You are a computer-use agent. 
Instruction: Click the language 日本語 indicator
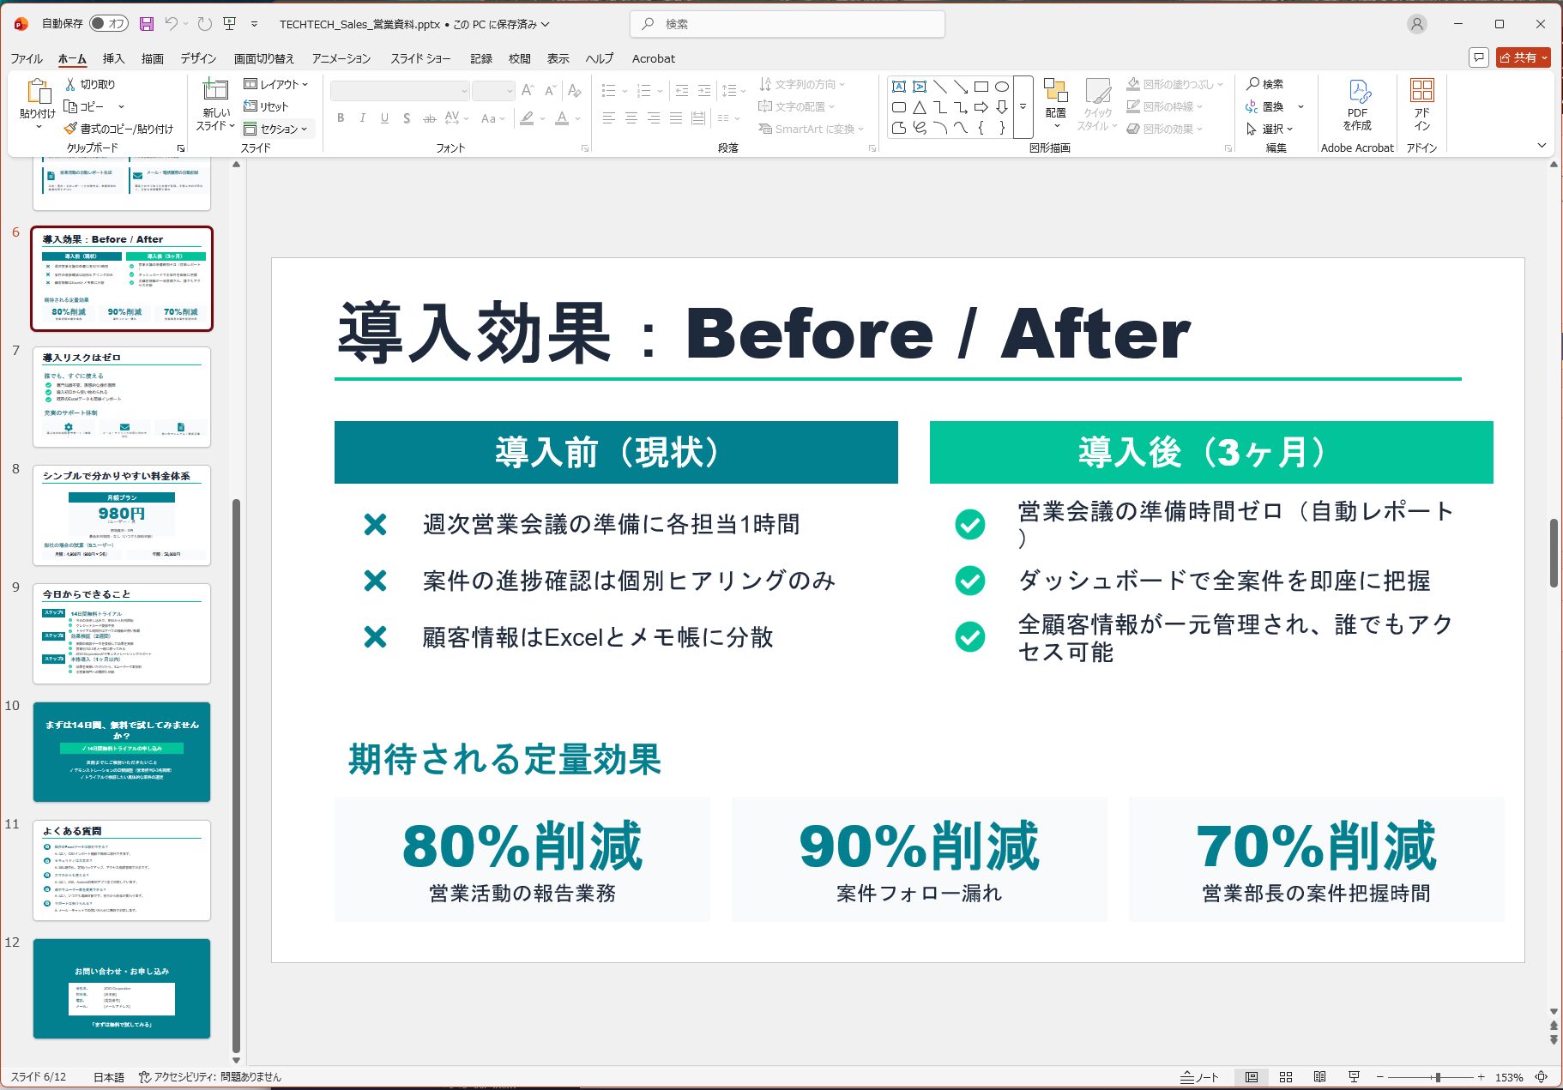tap(109, 1077)
